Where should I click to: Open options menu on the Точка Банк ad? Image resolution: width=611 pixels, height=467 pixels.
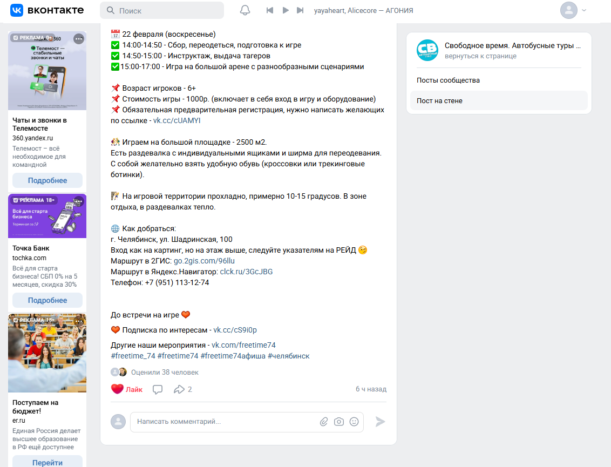point(79,201)
